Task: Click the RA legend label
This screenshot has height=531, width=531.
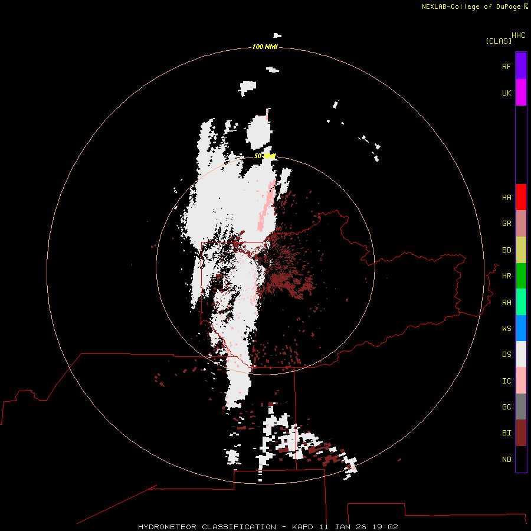Action: coord(506,303)
